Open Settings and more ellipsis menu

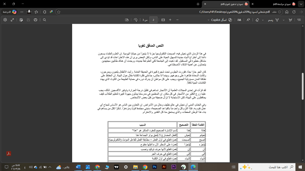click(22, 12)
